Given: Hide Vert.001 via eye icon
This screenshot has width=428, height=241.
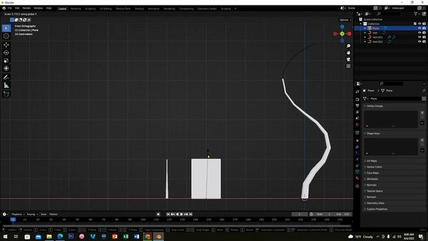Looking at the screenshot, I should [x=419, y=37].
